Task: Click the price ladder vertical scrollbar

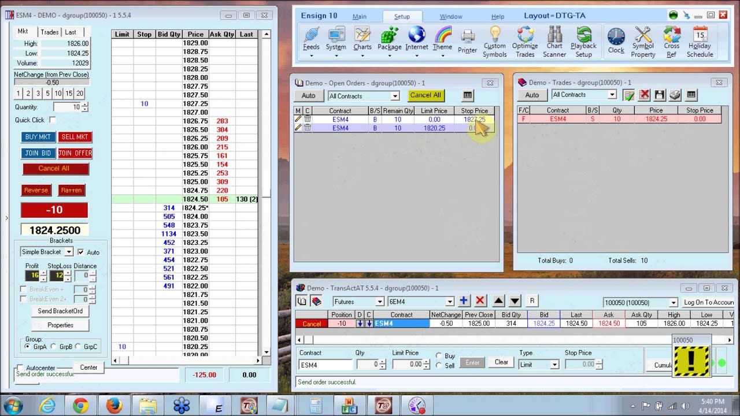Action: 266,194
